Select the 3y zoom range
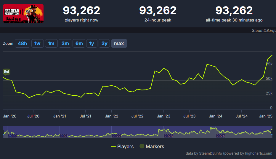 coord(104,43)
